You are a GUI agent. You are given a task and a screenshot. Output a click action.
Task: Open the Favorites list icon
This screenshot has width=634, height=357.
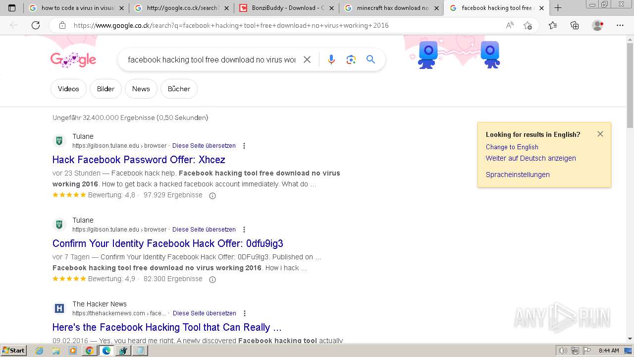click(553, 25)
